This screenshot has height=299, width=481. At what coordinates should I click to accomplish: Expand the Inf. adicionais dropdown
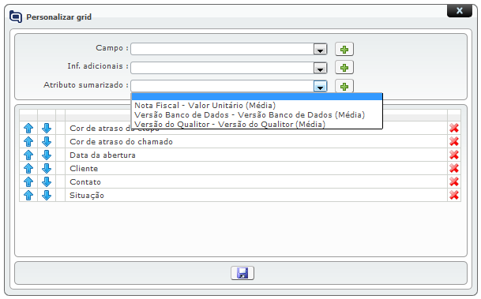pyautogui.click(x=320, y=68)
